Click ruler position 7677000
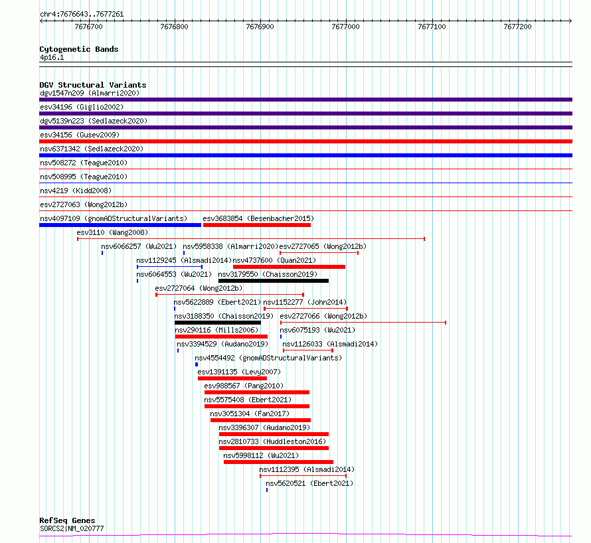The height and width of the screenshot is (543, 591). click(x=345, y=27)
